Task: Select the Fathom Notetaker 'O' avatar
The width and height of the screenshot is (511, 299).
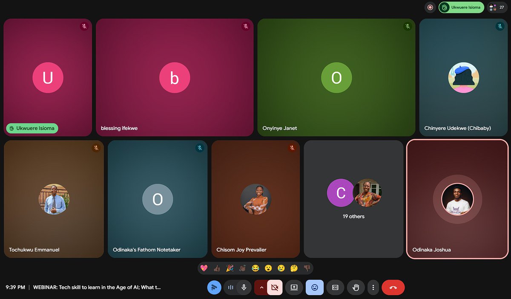Action: click(158, 199)
